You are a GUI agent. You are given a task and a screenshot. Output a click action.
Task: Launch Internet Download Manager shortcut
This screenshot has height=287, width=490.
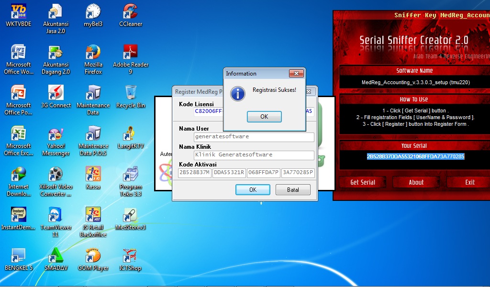19,181
